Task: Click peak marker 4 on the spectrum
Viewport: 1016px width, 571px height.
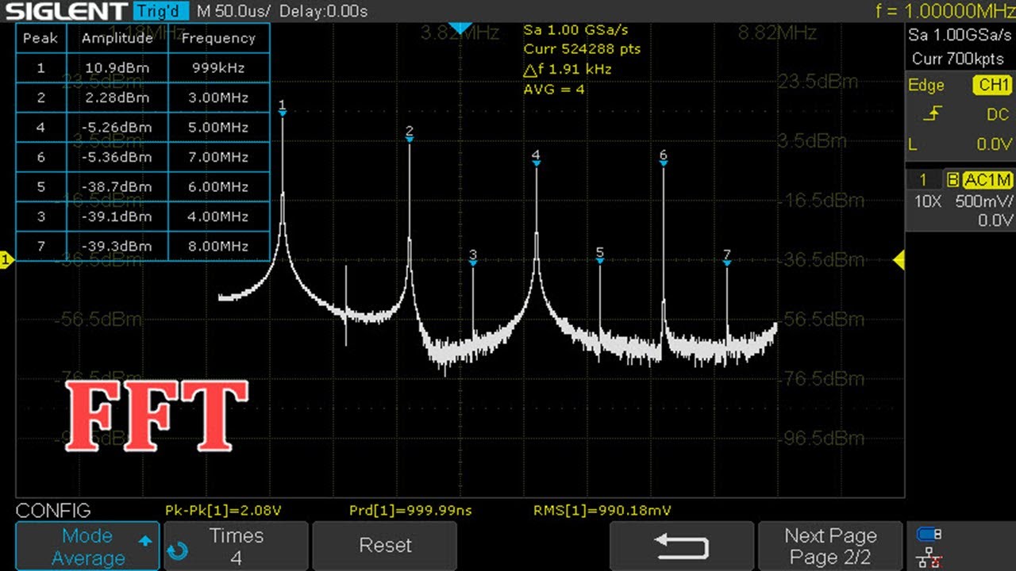Action: click(537, 159)
